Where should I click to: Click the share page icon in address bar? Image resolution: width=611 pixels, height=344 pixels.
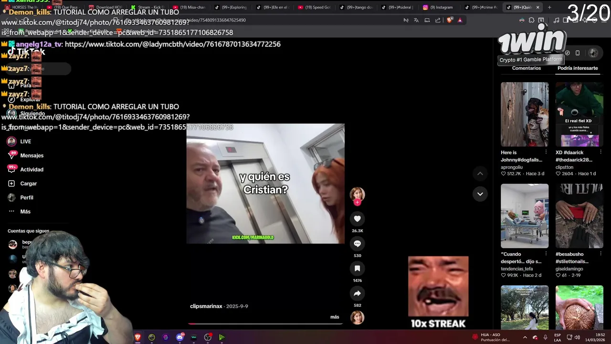pos(438,20)
